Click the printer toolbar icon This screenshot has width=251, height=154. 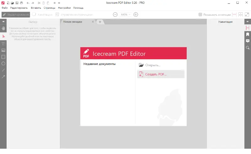21,3
